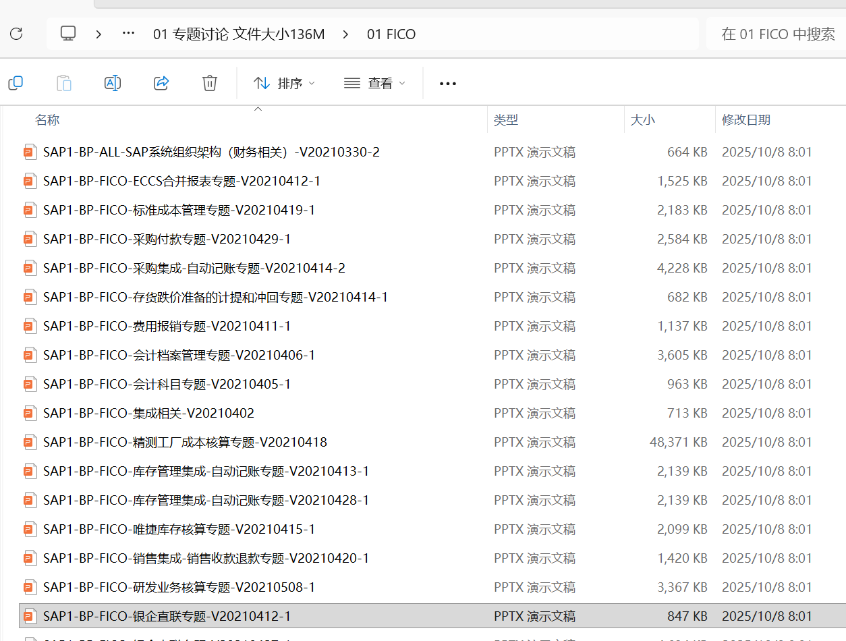846x641 pixels.
Task: Click the Rename icon in toolbar
Action: click(113, 83)
